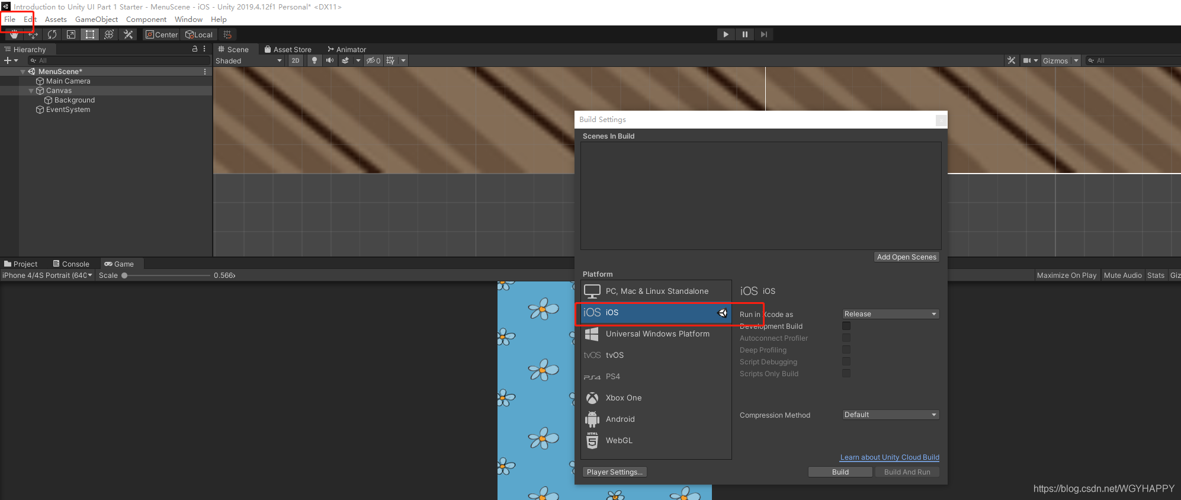Screen dimensions: 1181x500
Task: Toggle Stats overlay in Game view
Action: pos(1156,275)
